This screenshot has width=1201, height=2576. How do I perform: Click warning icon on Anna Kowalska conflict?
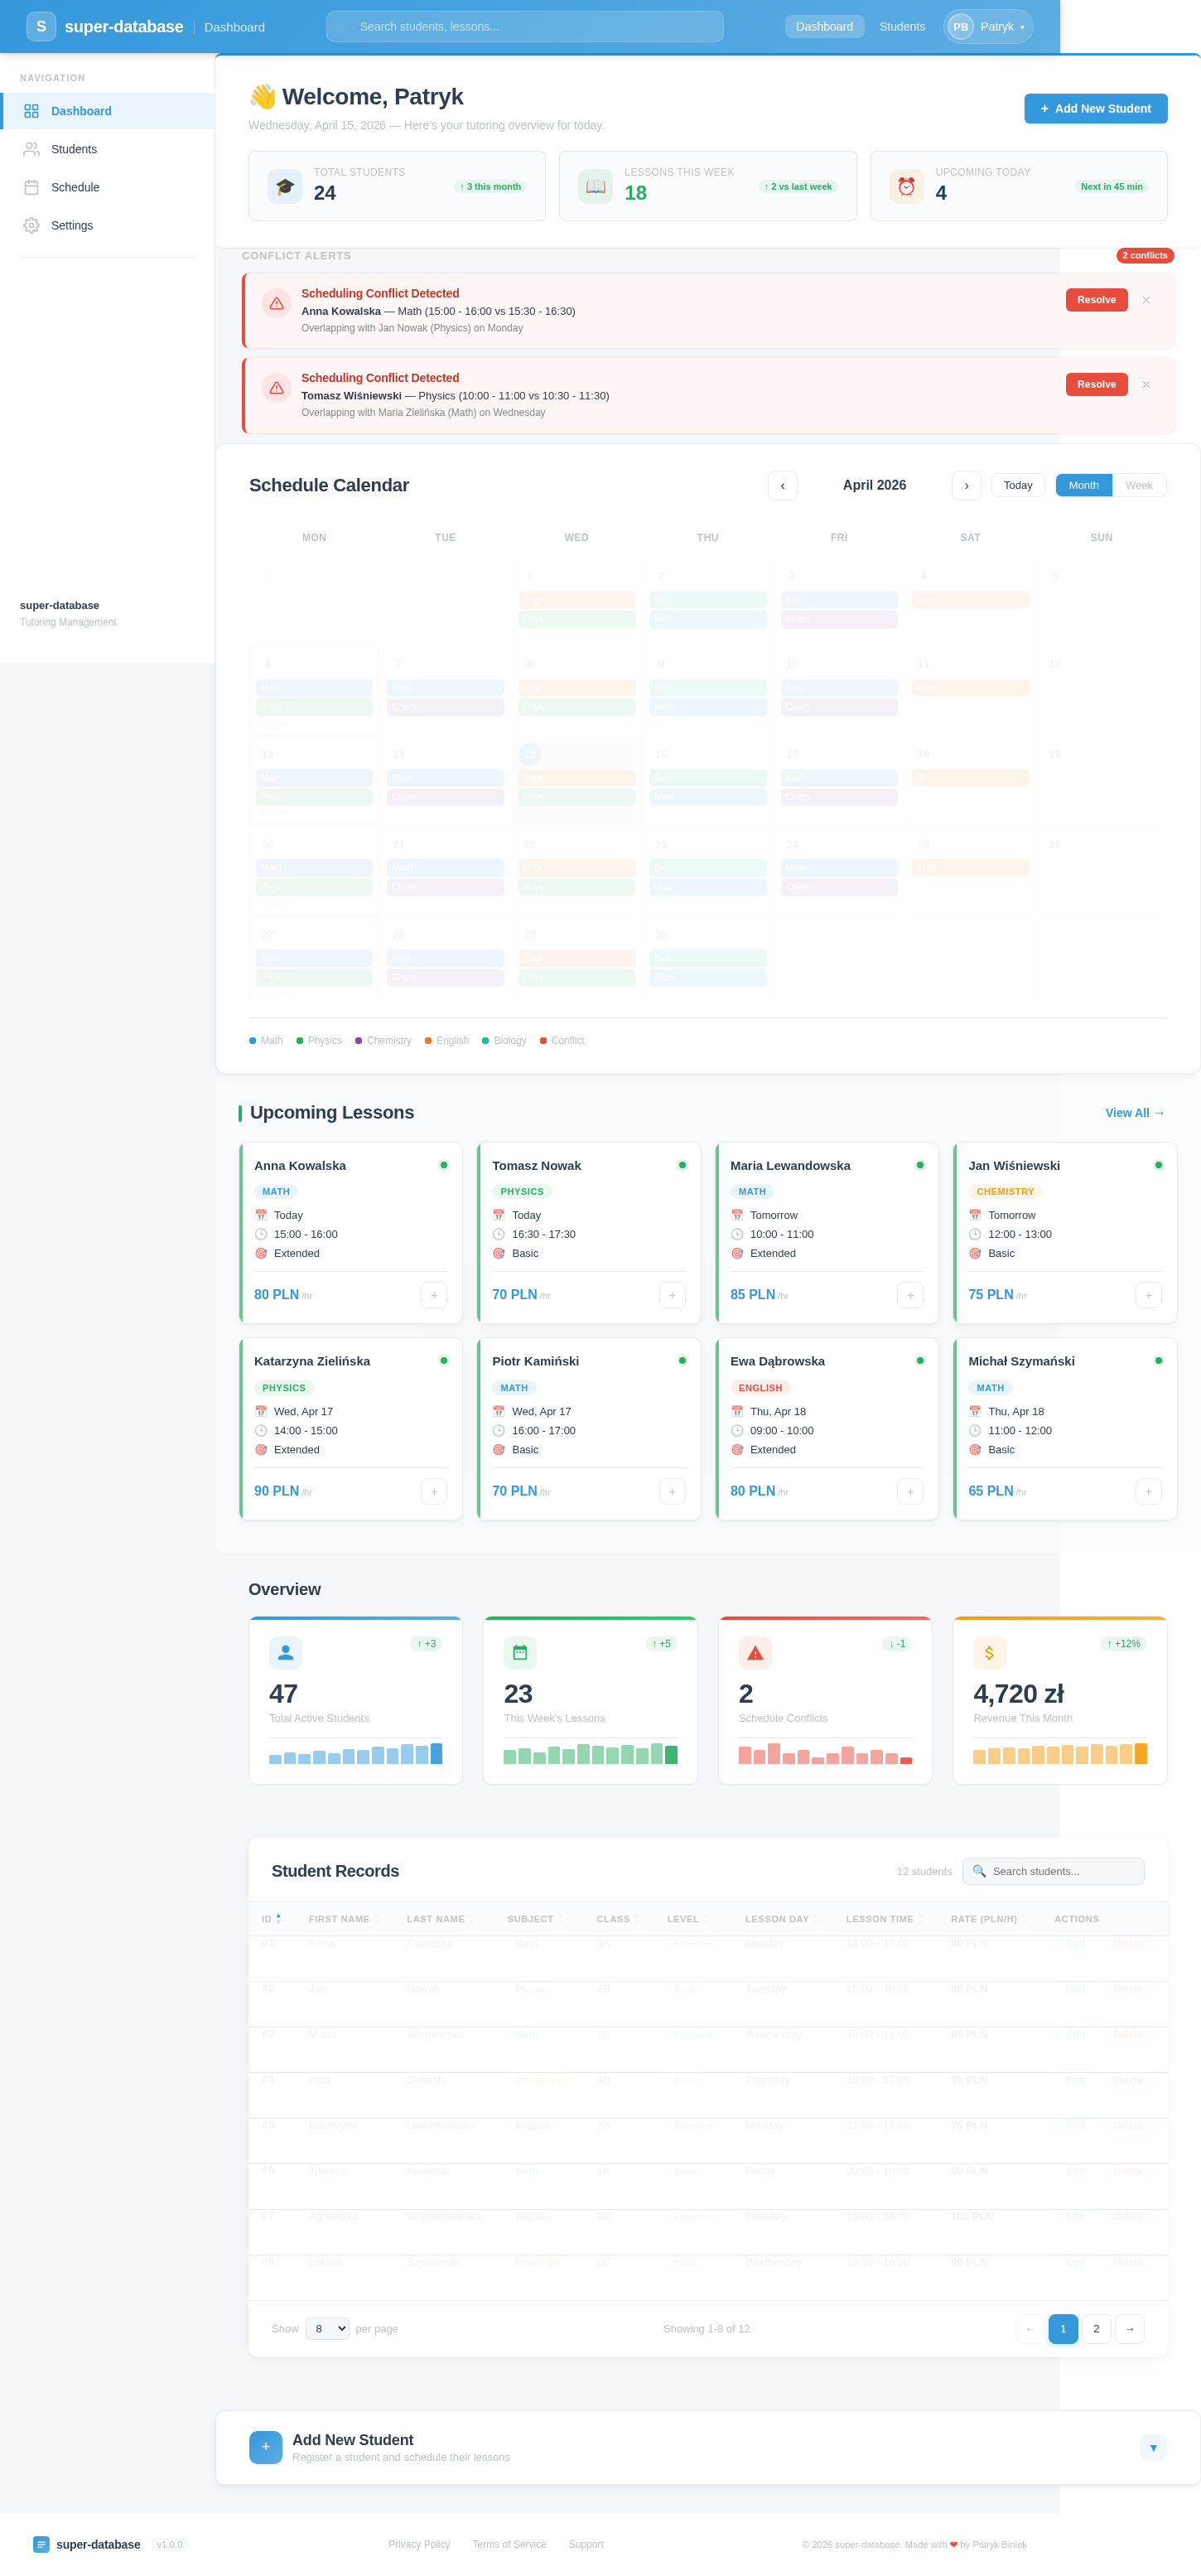276,303
